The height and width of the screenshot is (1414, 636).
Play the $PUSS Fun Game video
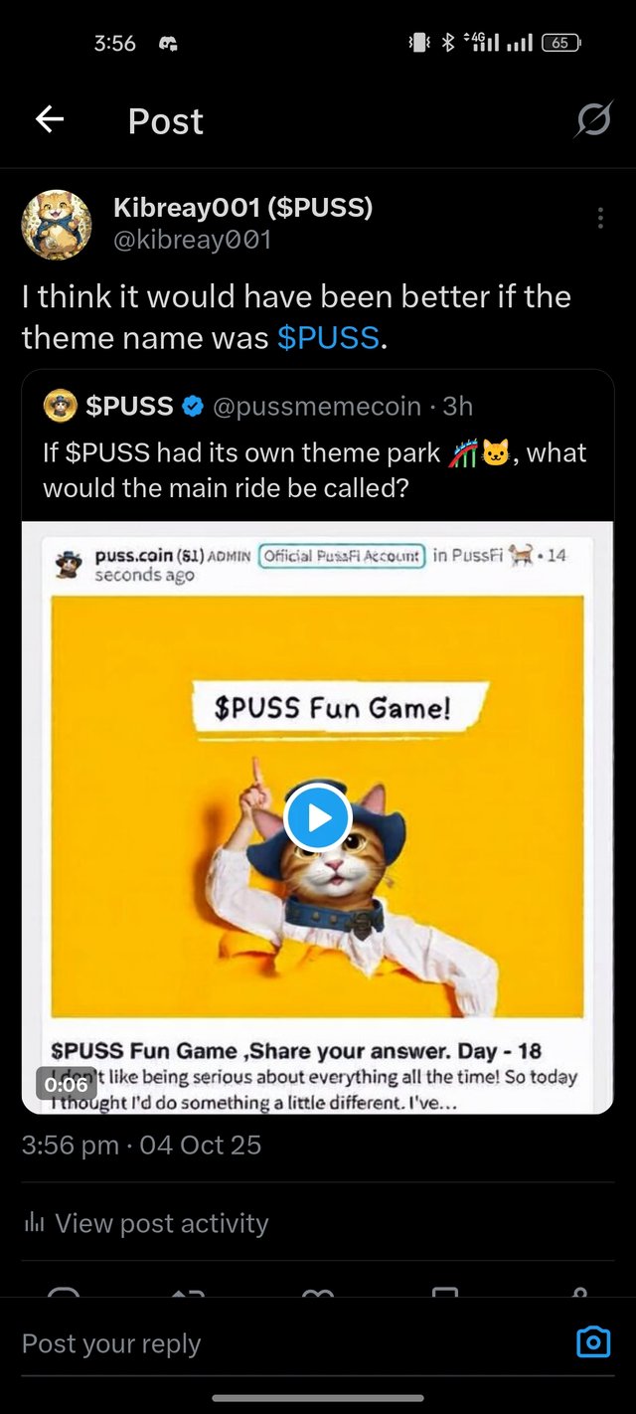tap(318, 817)
